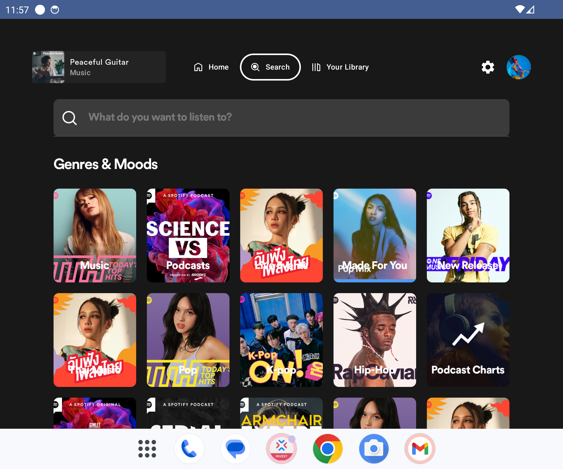Focus the 'What do you want to listen to?' field

(x=281, y=118)
